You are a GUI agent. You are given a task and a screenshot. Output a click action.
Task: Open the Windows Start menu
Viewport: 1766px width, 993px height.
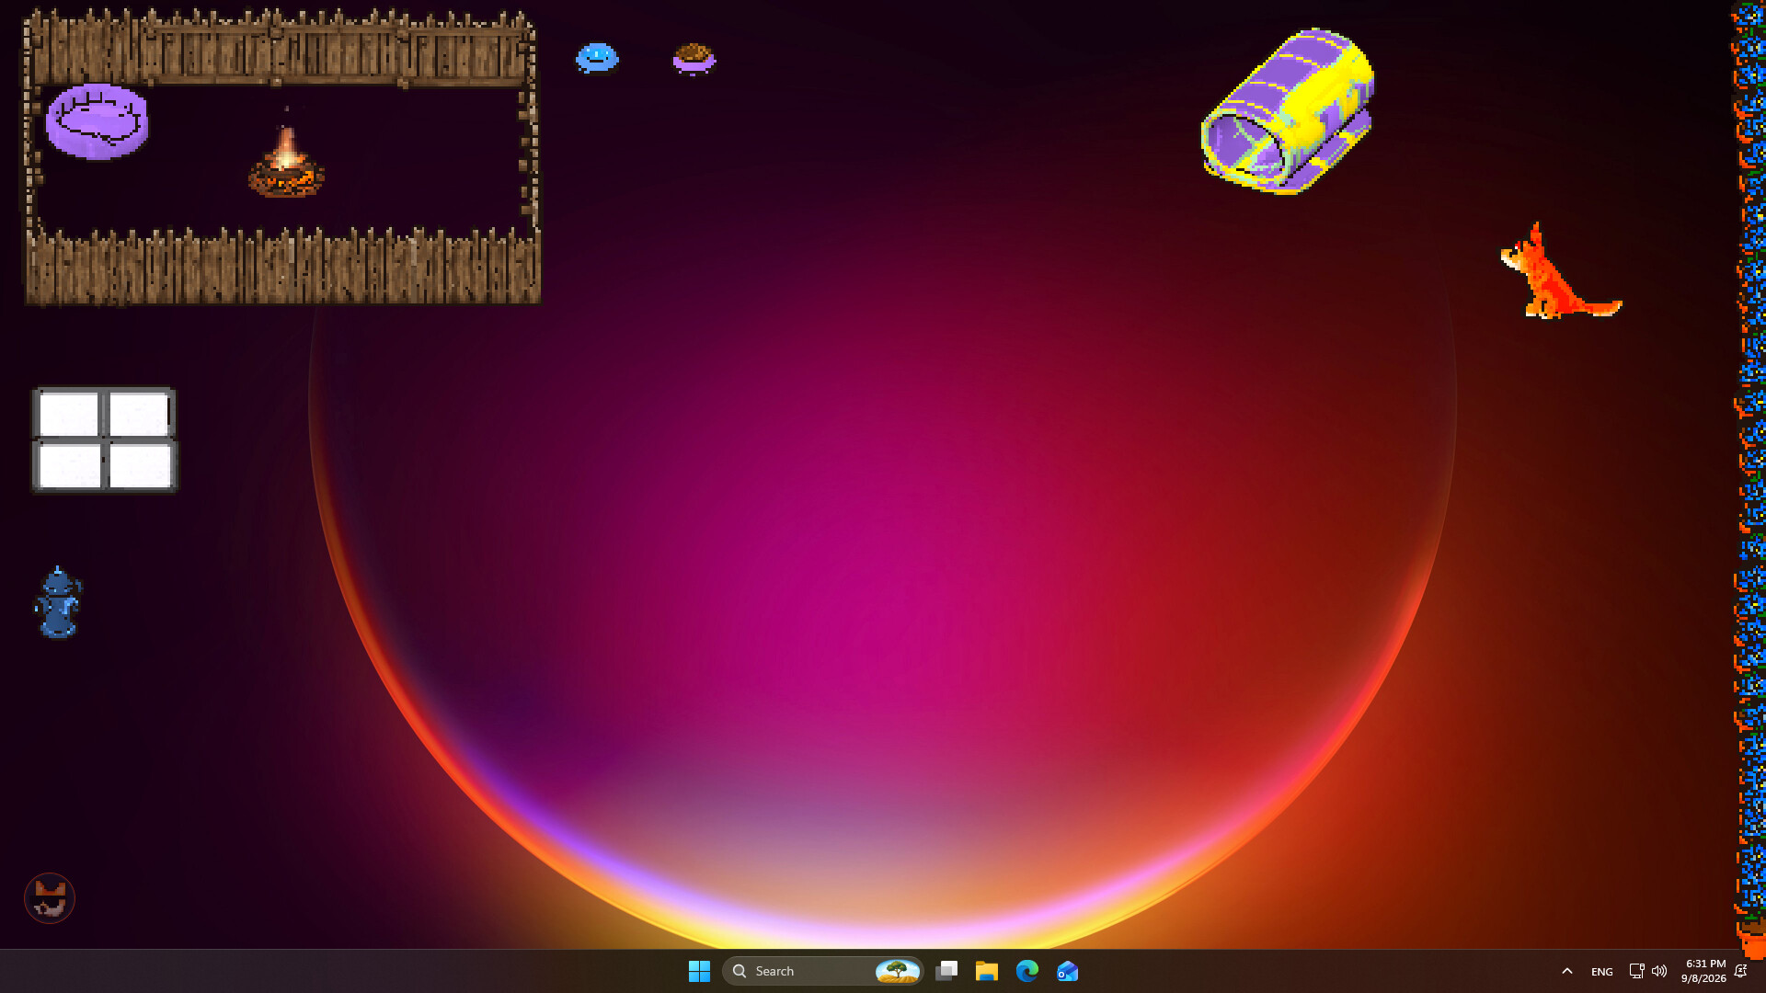699,971
